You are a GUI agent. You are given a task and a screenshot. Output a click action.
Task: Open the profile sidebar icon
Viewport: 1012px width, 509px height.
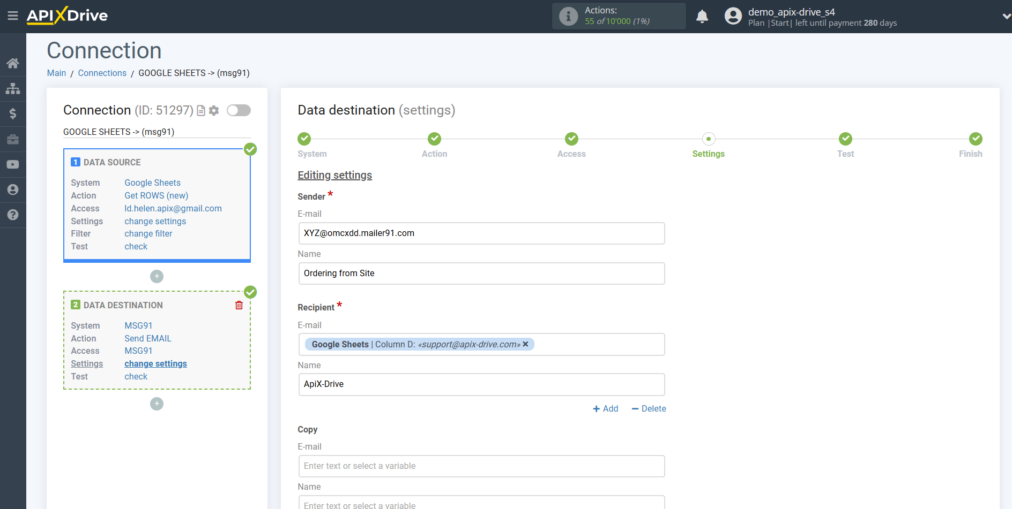(13, 189)
